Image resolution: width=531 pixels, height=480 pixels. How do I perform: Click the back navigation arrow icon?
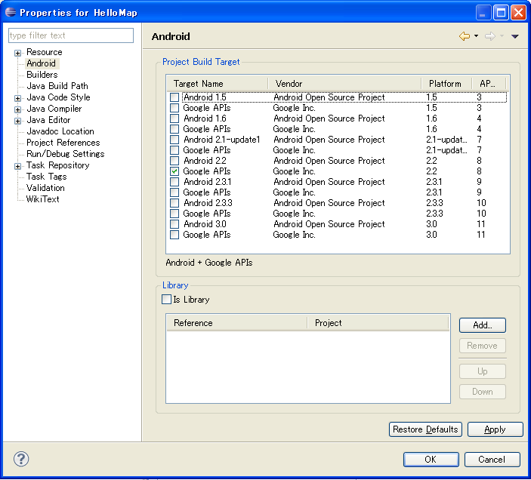click(465, 36)
